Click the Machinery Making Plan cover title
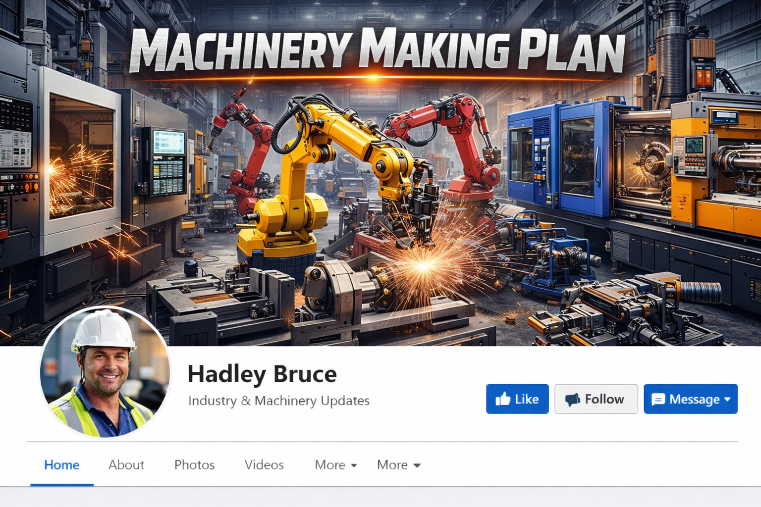The width and height of the screenshot is (761, 507). (377, 50)
